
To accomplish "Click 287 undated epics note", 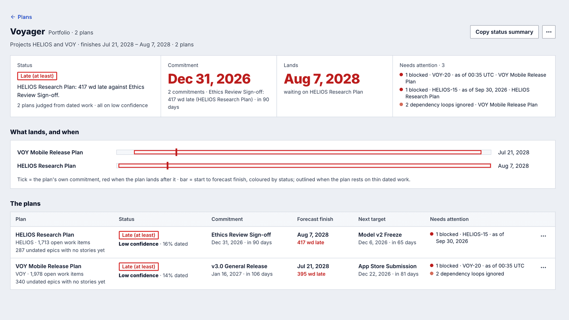I will click(x=60, y=250).
